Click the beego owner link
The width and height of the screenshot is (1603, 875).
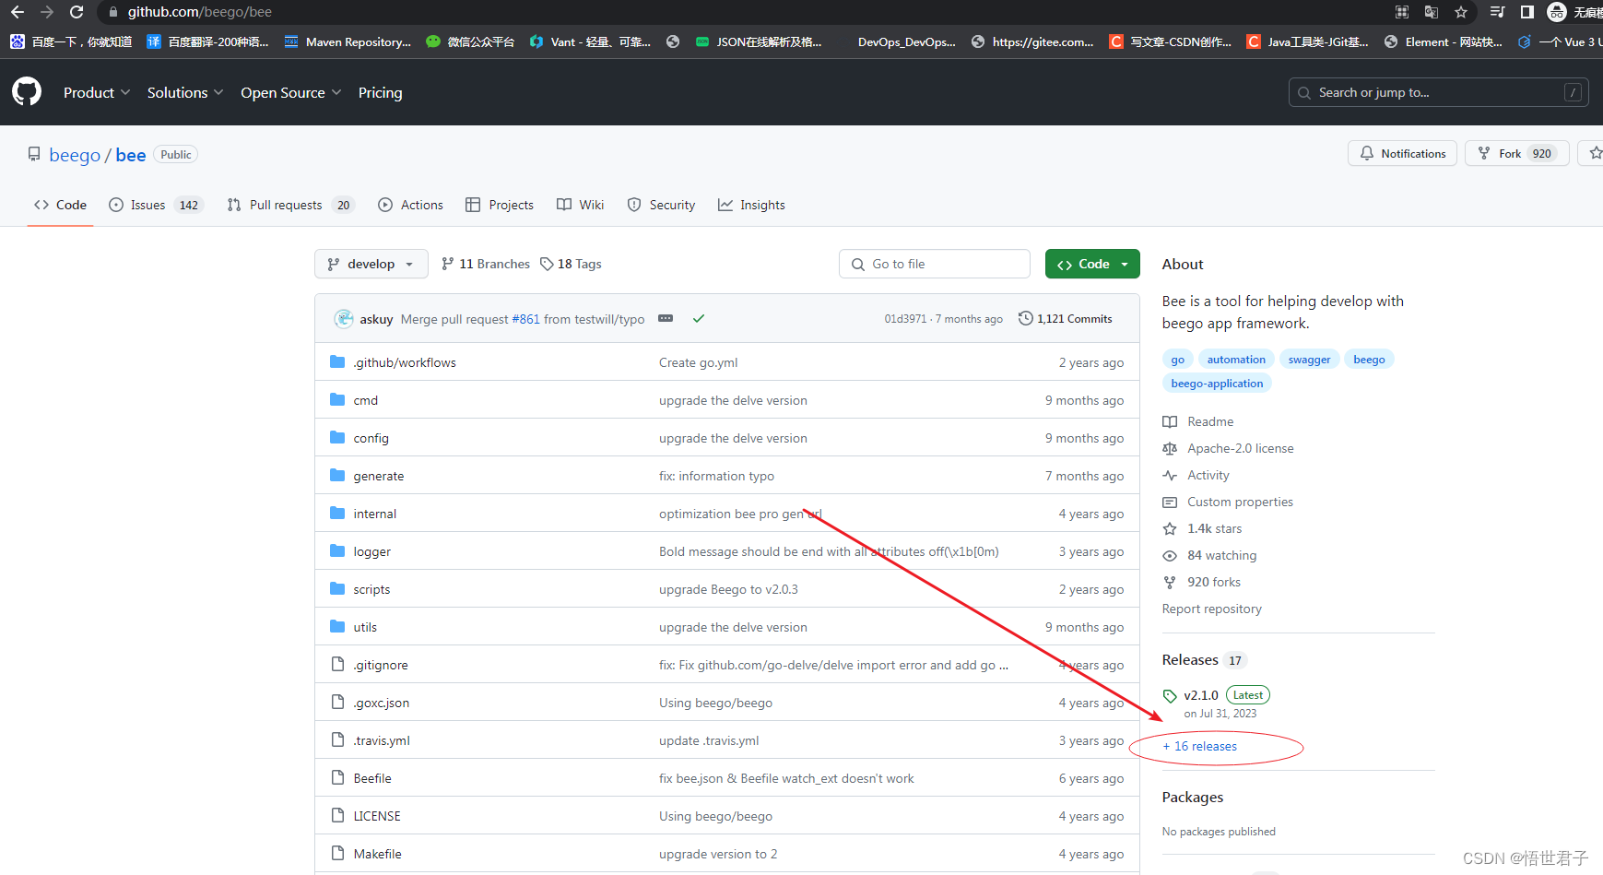tap(75, 155)
